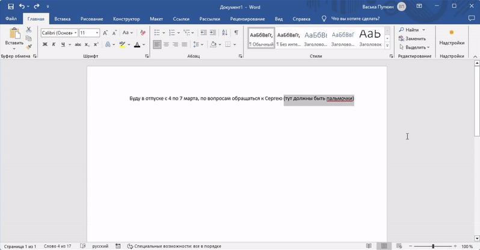The width and height of the screenshot is (480, 250).
Task: Click the increase indent icon
Action: (212, 32)
